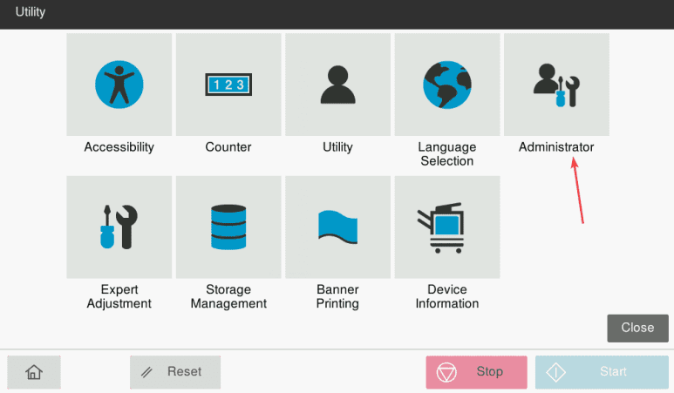The image size is (674, 393).
Task: Open the Counter icon showing 123
Action: click(228, 85)
